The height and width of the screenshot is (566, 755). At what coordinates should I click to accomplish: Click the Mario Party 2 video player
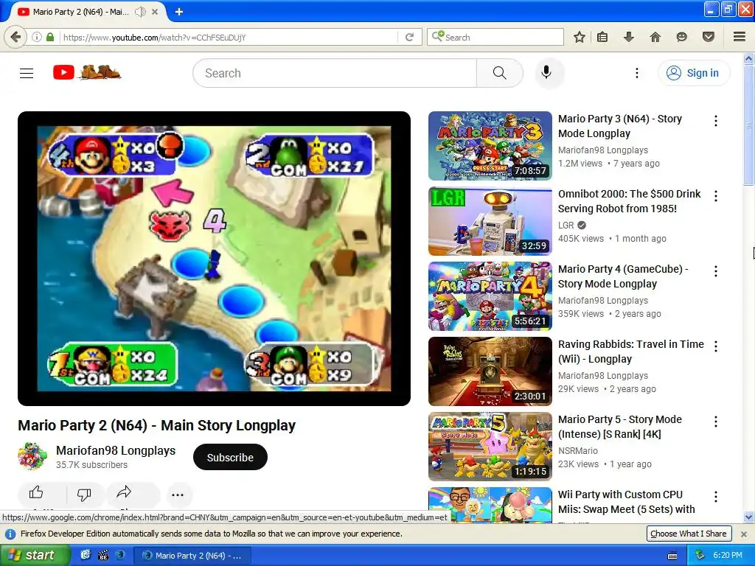coord(214,259)
